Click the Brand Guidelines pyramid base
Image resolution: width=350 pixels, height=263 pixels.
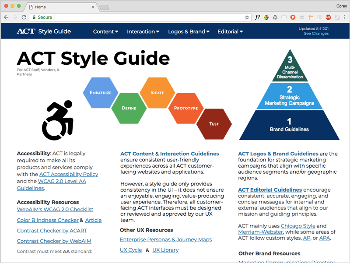click(289, 125)
